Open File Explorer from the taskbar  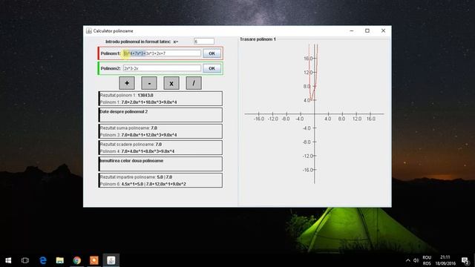coord(59,260)
